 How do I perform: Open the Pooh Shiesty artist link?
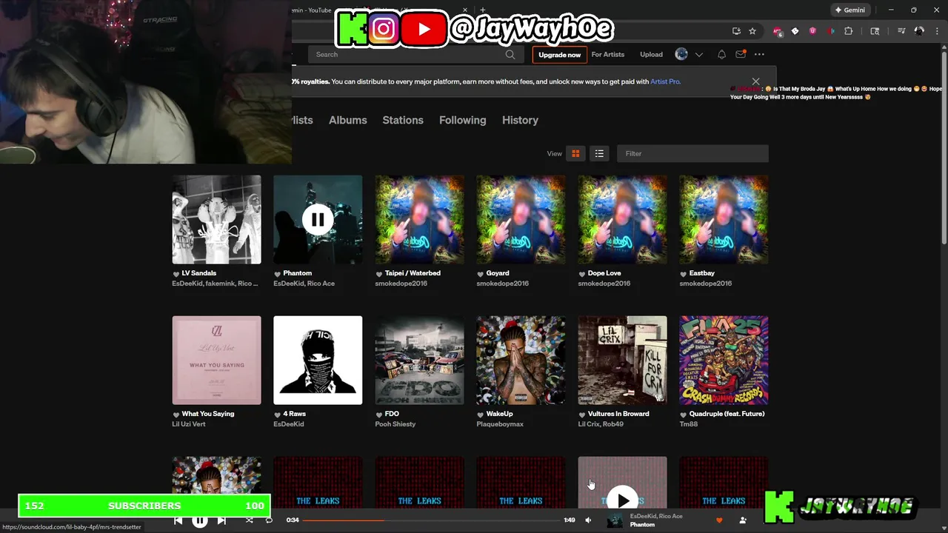[x=395, y=424]
